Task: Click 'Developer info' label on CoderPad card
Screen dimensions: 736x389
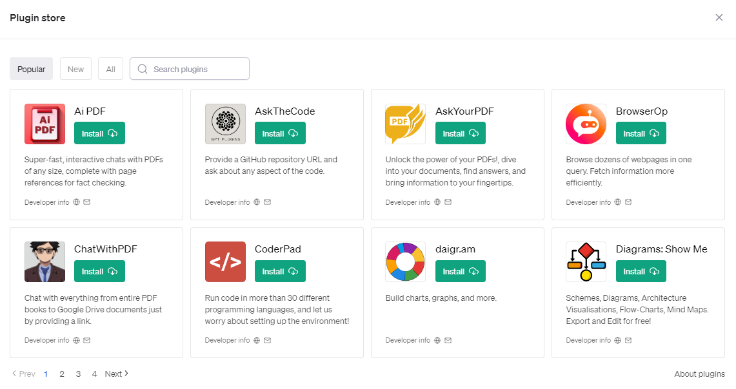Action: [227, 340]
